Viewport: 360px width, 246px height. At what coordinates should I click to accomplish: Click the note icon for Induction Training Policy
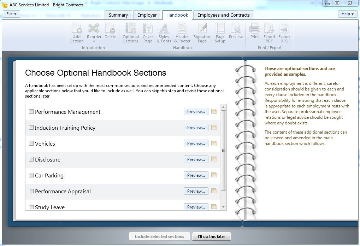pyautogui.click(x=214, y=127)
